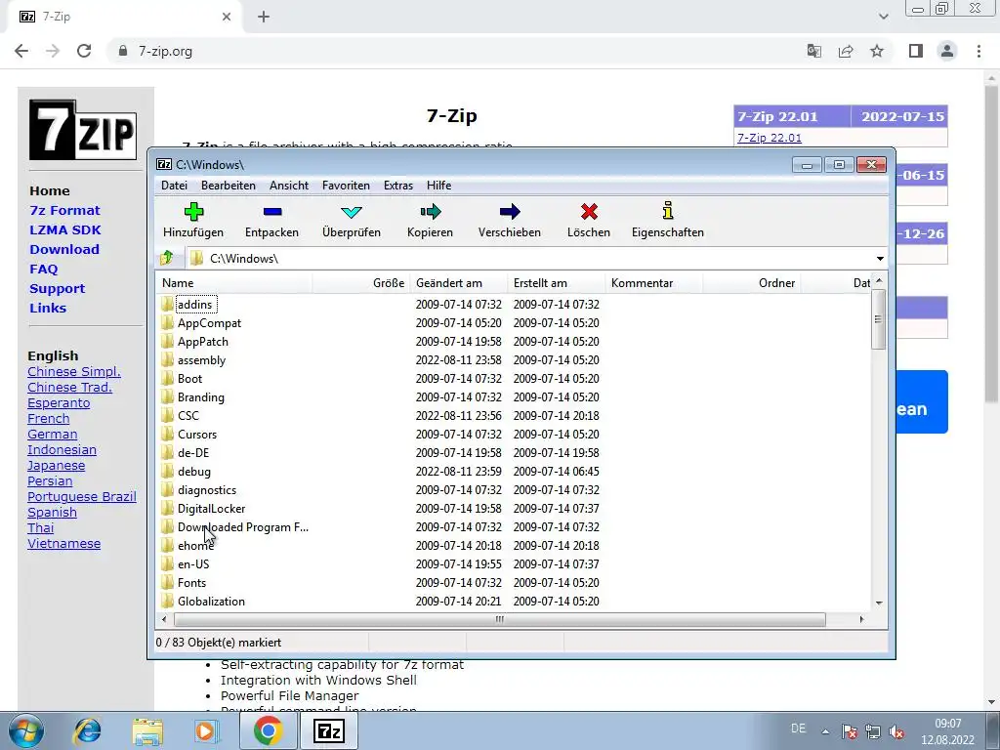Click 7-Zip taskbar button

(329, 730)
